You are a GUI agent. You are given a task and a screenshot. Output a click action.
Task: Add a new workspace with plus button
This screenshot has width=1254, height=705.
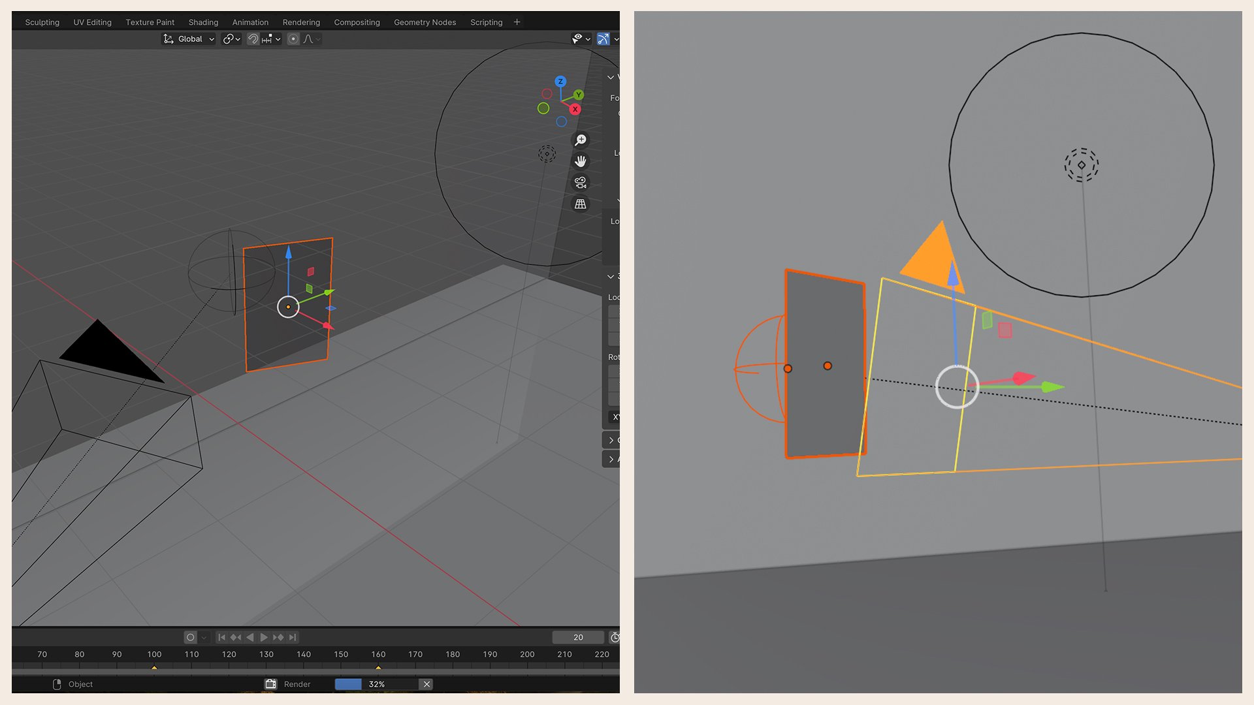517,22
